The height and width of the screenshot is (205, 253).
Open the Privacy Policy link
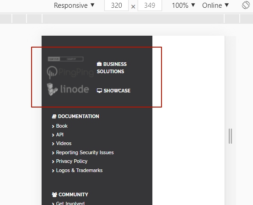coord(72,161)
